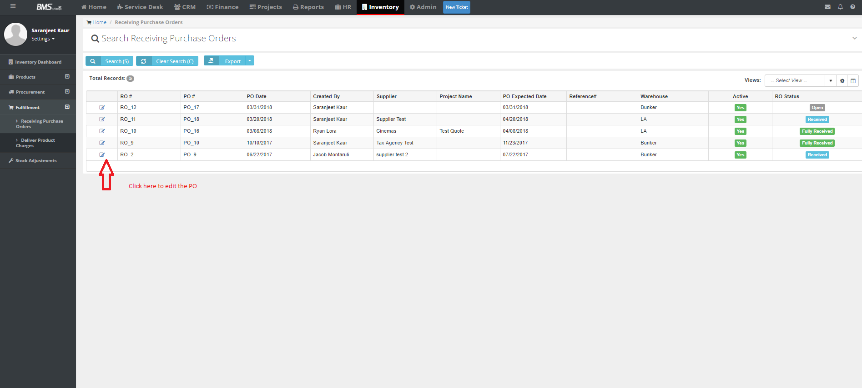Click Yes active badge for RO_9

pyautogui.click(x=740, y=143)
